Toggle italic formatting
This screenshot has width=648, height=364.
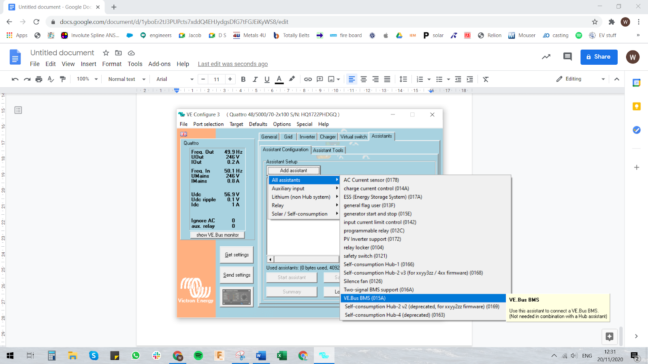[x=255, y=79]
